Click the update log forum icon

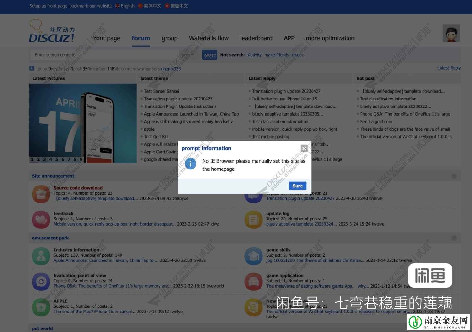coord(254,219)
